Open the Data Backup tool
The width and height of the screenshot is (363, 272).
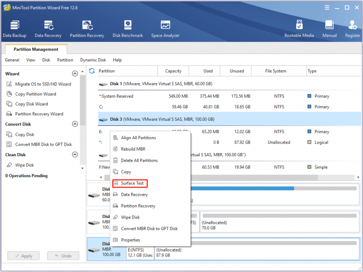(15, 29)
